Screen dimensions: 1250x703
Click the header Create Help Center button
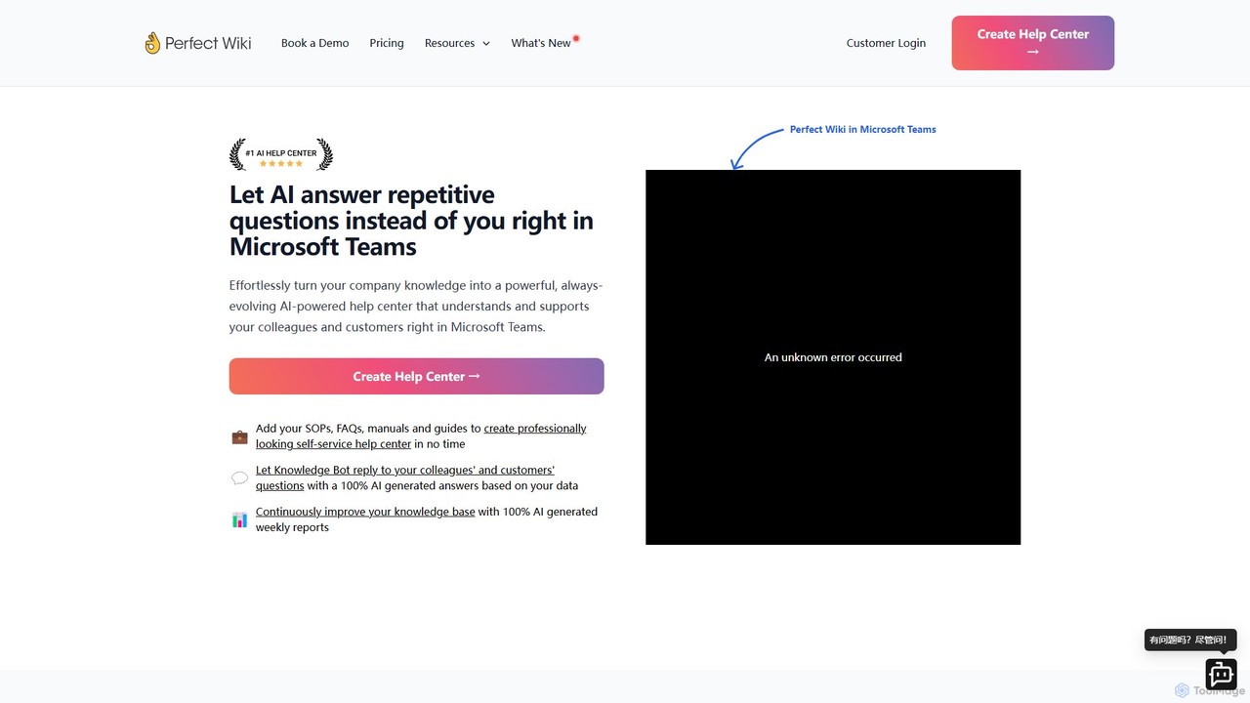pos(1033,43)
